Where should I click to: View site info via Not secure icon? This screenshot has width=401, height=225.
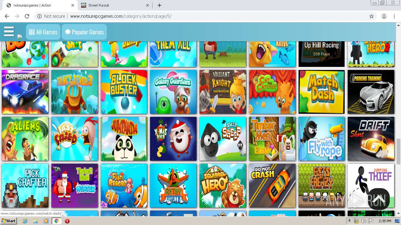click(x=51, y=16)
